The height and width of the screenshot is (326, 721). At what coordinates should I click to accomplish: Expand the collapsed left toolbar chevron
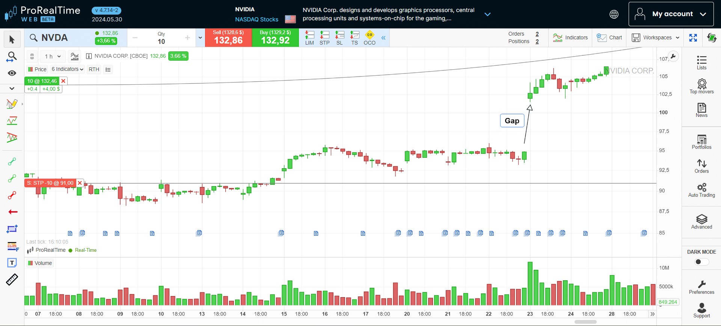click(x=12, y=88)
